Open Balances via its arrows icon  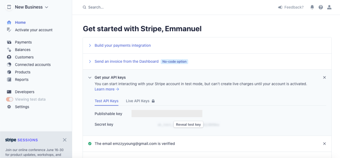[x=9, y=50]
